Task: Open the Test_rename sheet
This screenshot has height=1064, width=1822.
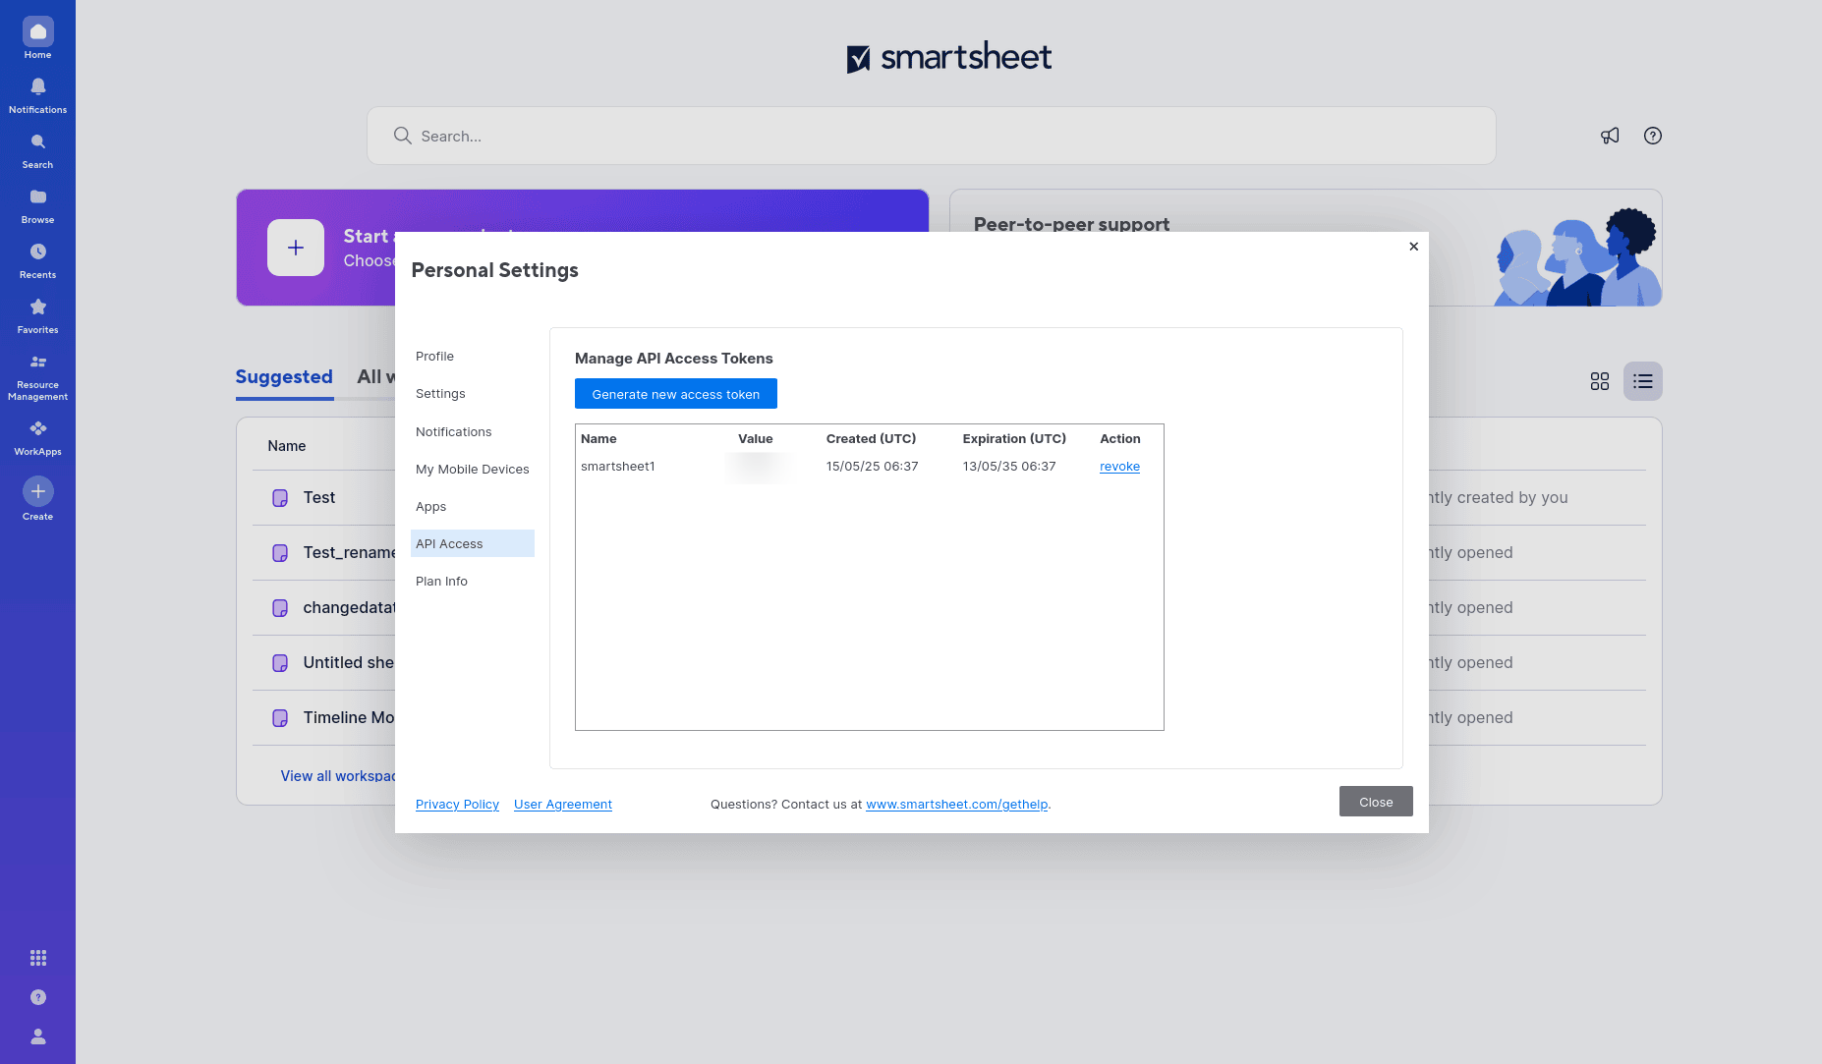Action: (x=349, y=553)
